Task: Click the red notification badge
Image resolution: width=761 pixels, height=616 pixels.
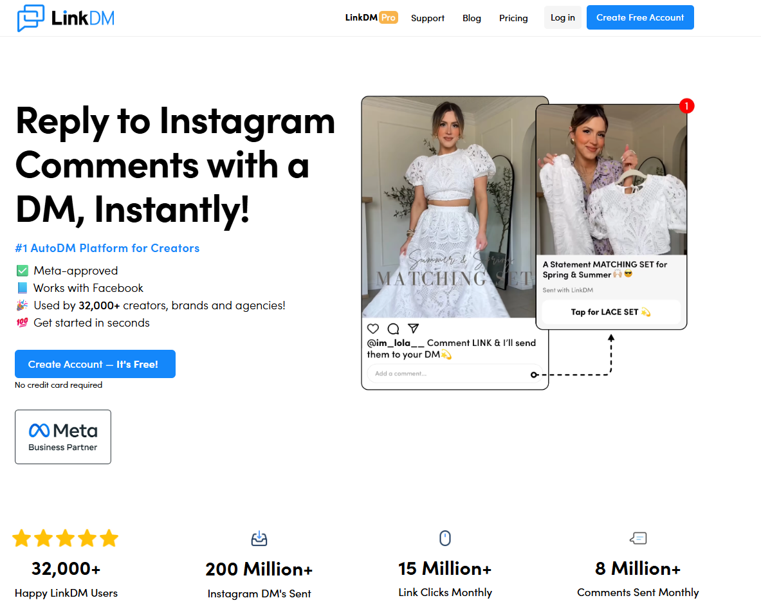Action: [686, 105]
